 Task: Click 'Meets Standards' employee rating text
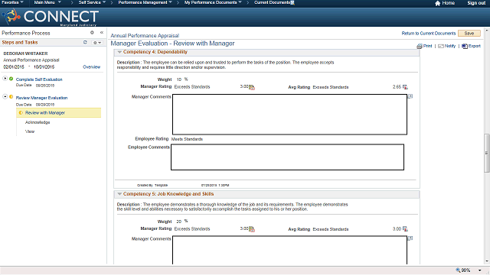pos(187,139)
